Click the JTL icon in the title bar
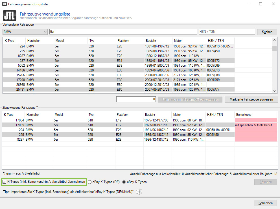The image size is (280, 209). tap(4, 4)
